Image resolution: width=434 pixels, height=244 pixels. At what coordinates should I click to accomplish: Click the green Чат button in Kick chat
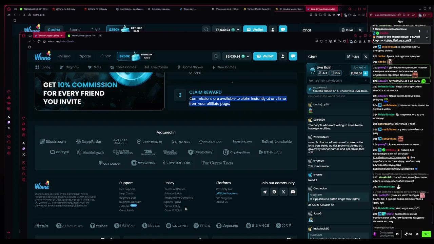[426, 234]
